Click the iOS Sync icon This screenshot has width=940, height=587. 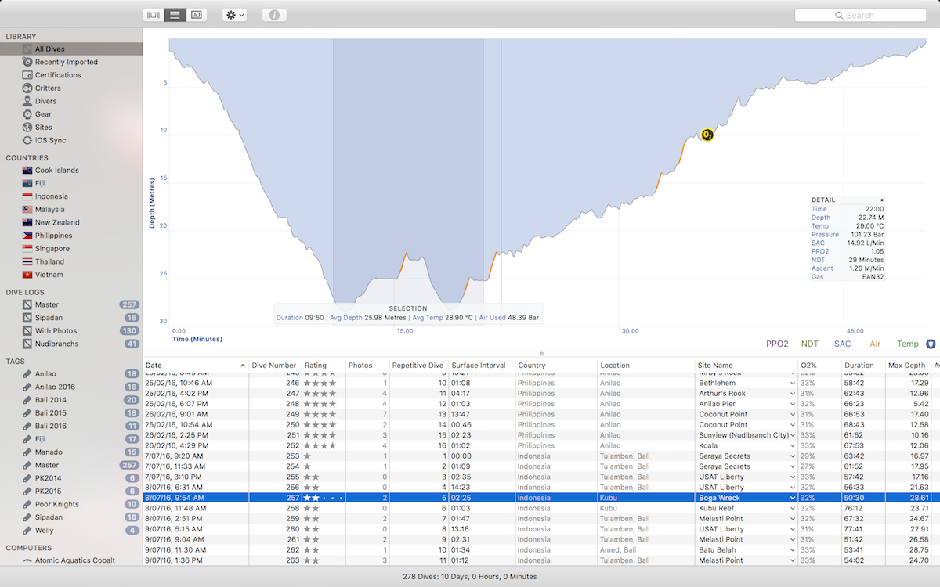coord(28,140)
